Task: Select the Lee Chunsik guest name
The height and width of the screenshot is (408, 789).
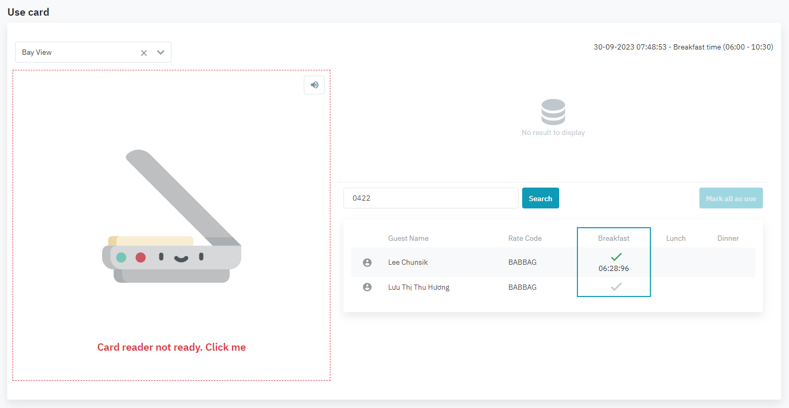Action: (x=408, y=263)
